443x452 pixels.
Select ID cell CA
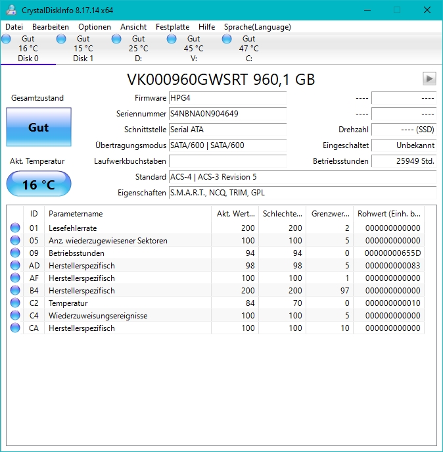click(x=34, y=328)
